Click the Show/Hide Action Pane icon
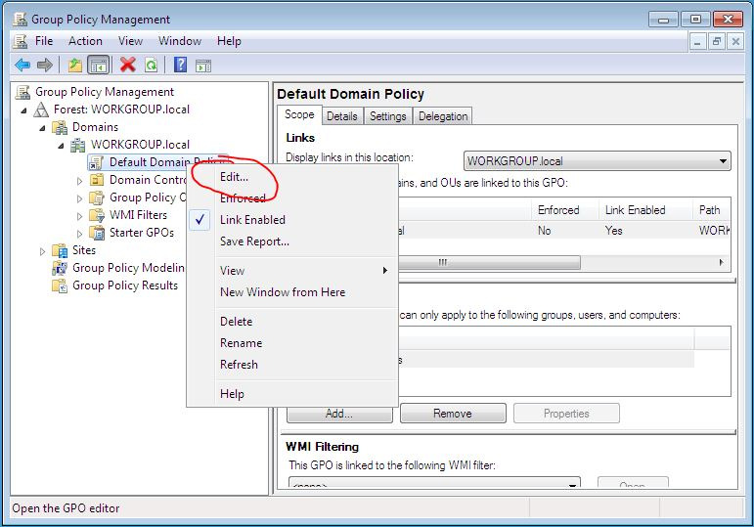754x527 pixels. (203, 66)
